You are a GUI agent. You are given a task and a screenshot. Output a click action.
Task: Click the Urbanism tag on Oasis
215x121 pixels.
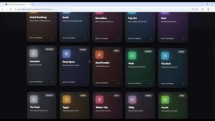pos(148,51)
